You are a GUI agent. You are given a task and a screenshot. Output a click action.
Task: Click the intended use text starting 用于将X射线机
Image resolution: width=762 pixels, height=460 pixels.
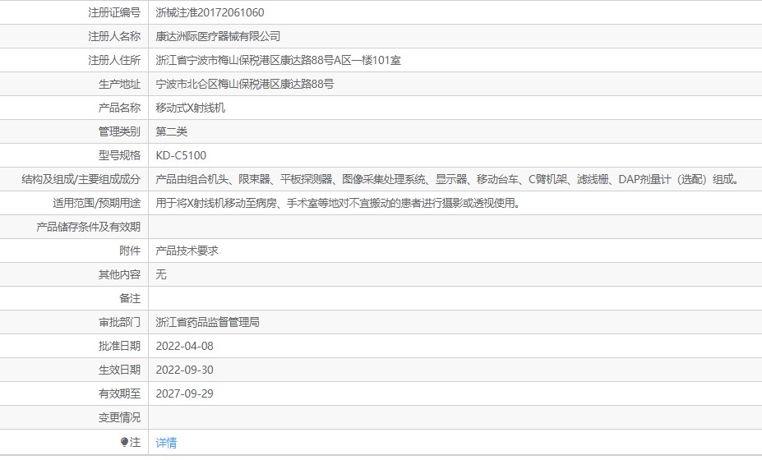tap(338, 203)
